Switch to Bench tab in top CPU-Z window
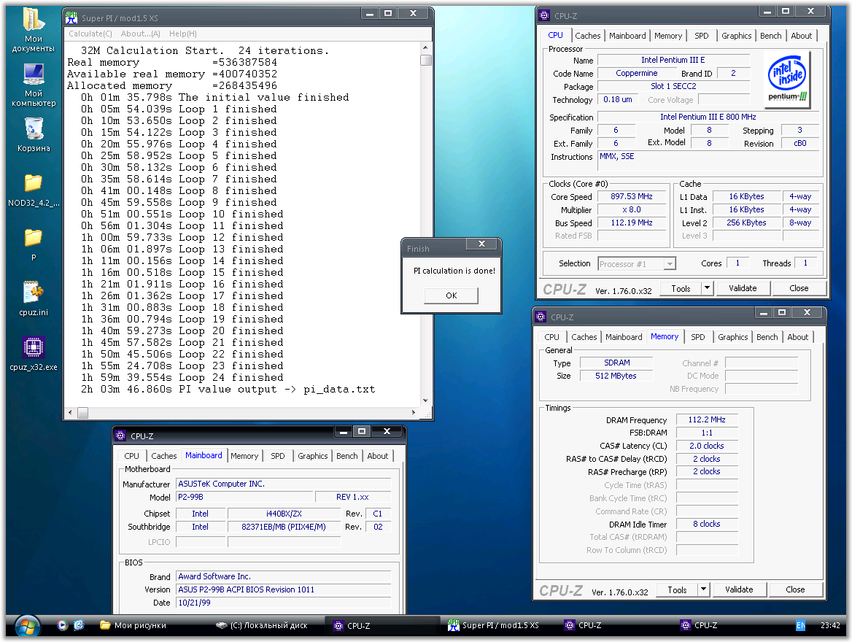 pos(770,36)
